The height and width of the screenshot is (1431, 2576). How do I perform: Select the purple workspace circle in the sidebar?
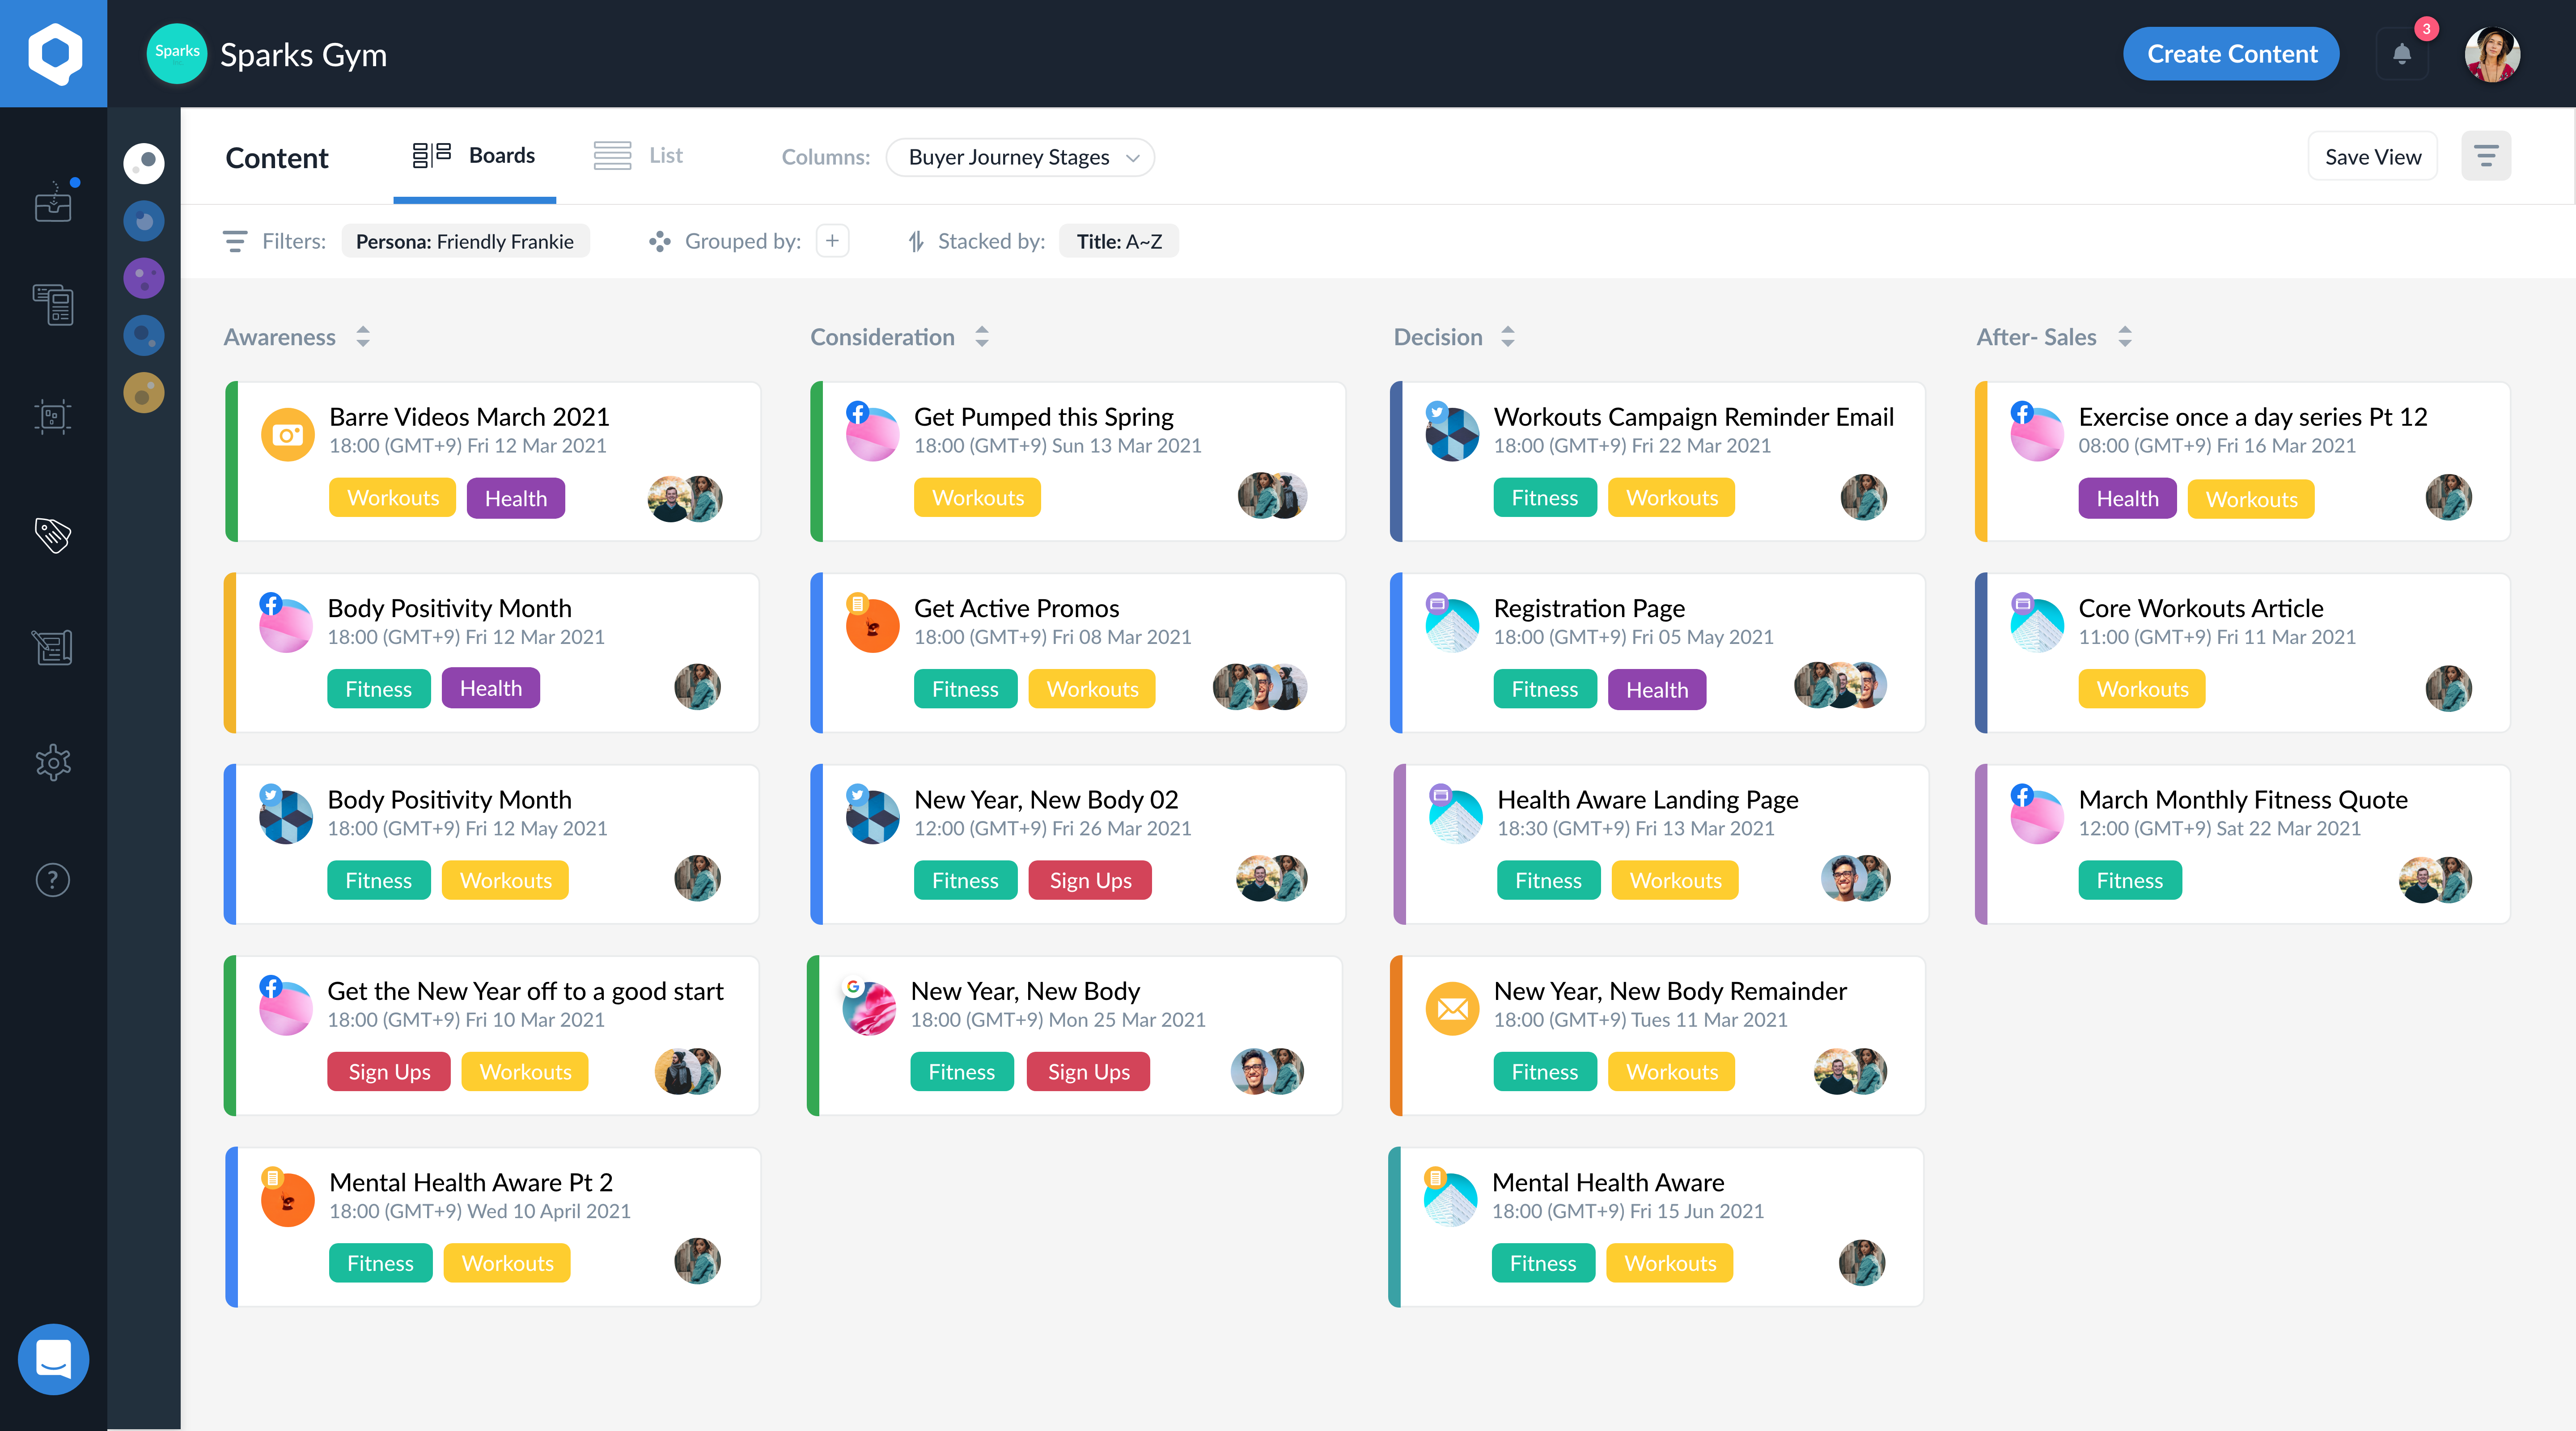tap(143, 278)
